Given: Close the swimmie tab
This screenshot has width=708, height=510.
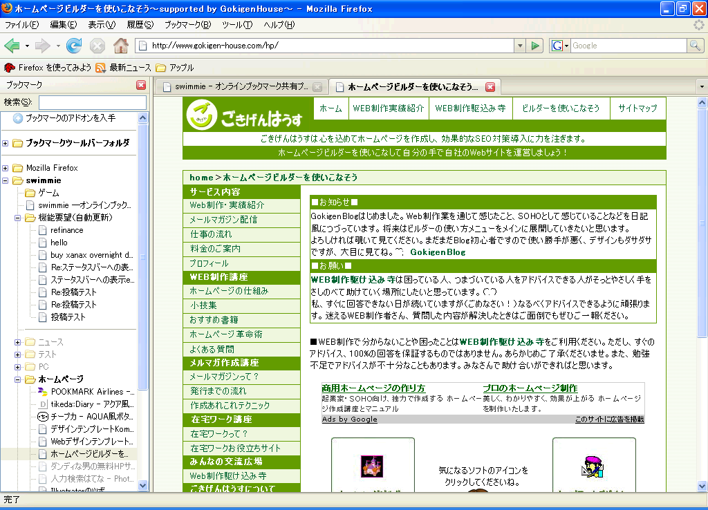Looking at the screenshot, I should (317, 87).
